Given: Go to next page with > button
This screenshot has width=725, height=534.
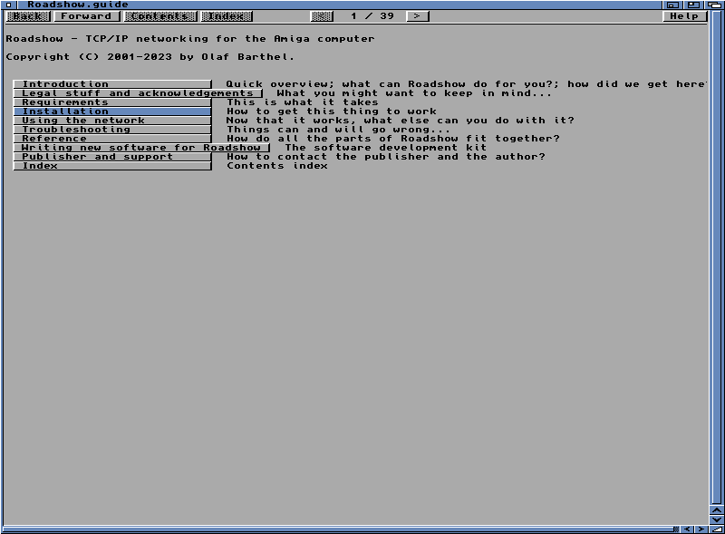Looking at the screenshot, I should tap(416, 16).
